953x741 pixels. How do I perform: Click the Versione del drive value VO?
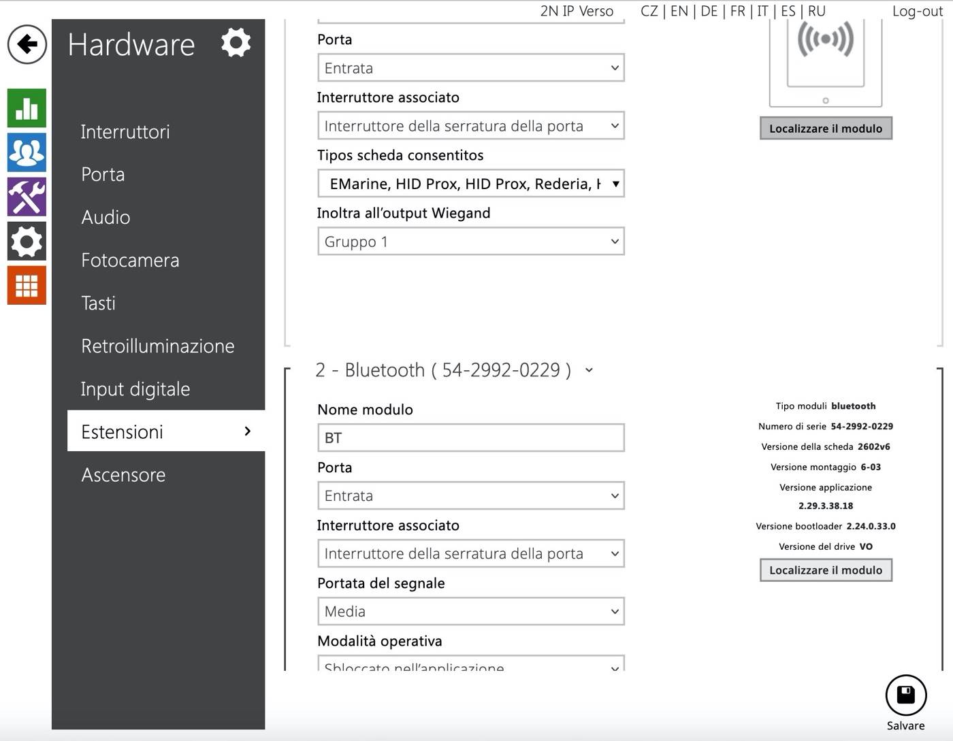tap(866, 547)
